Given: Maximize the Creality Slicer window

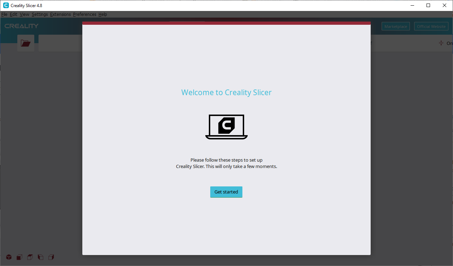Looking at the screenshot, I should 428,5.
